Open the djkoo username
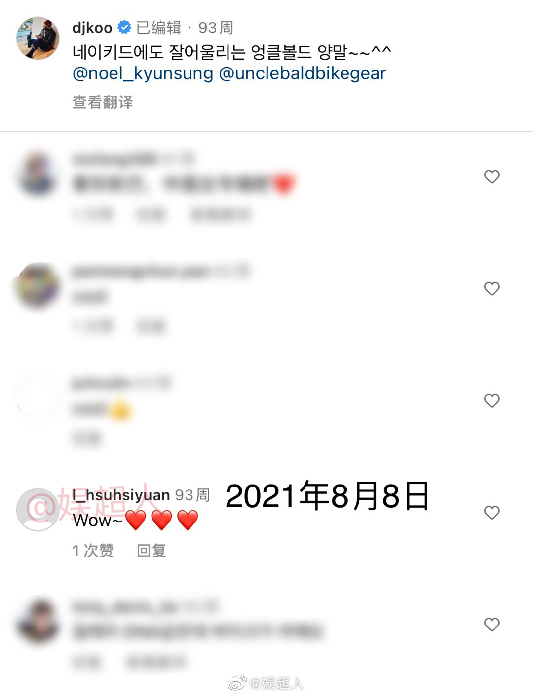 tap(92, 28)
